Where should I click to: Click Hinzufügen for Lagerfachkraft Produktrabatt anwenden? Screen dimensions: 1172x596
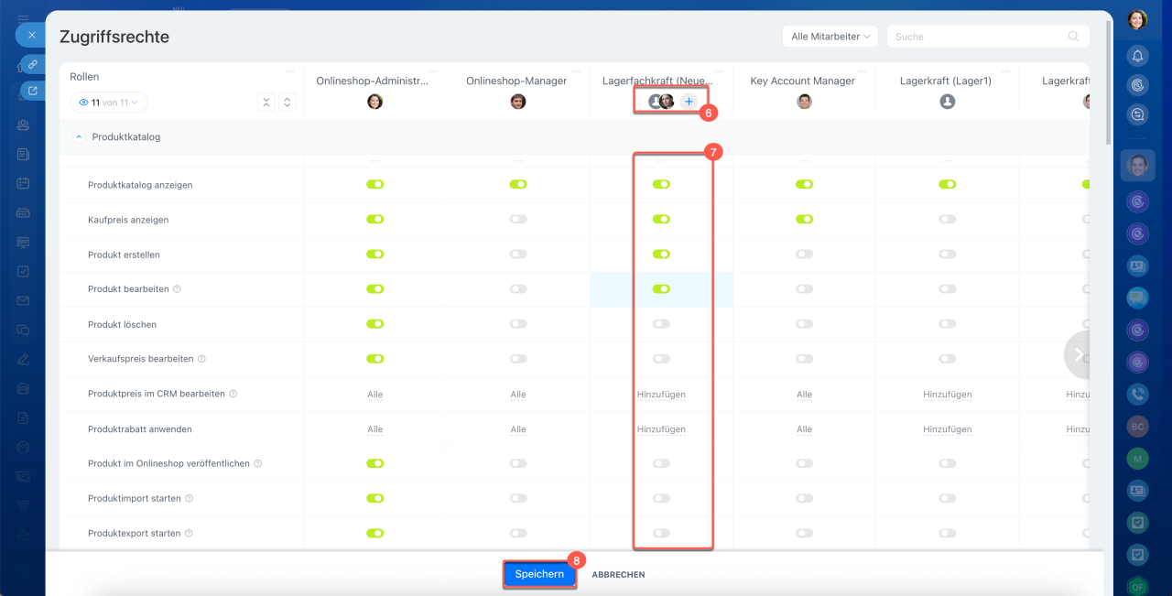[x=661, y=429]
